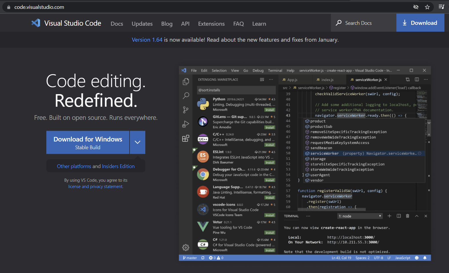
Task: Open license and privacy statement link
Action: (x=96, y=187)
